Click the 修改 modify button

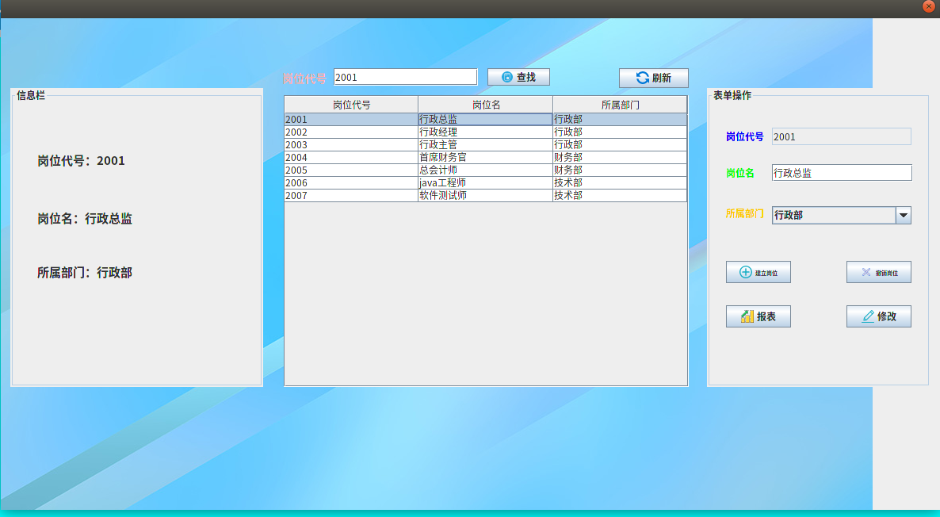tap(879, 316)
